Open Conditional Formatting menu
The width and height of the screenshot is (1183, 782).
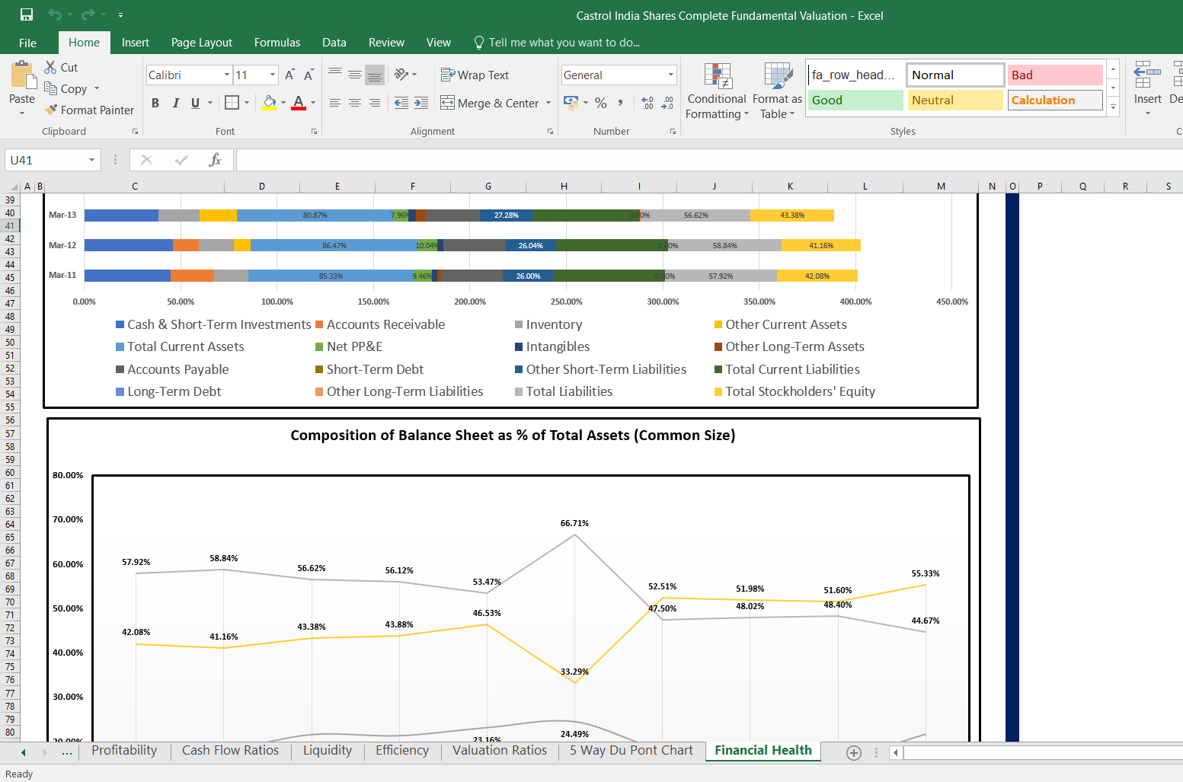click(x=717, y=91)
